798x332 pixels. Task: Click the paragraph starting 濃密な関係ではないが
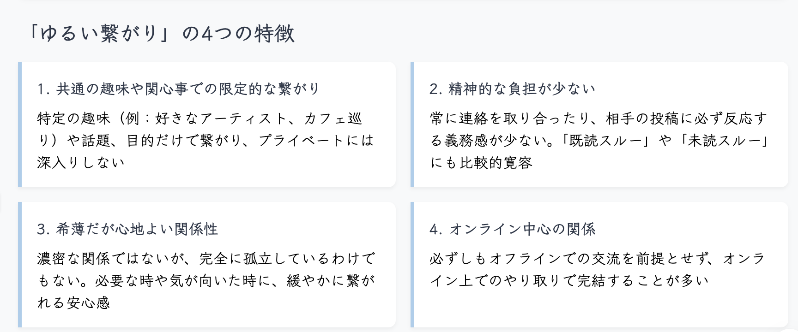click(206, 281)
